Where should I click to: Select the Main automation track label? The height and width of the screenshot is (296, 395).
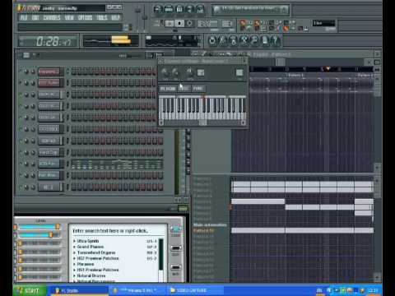point(210,224)
